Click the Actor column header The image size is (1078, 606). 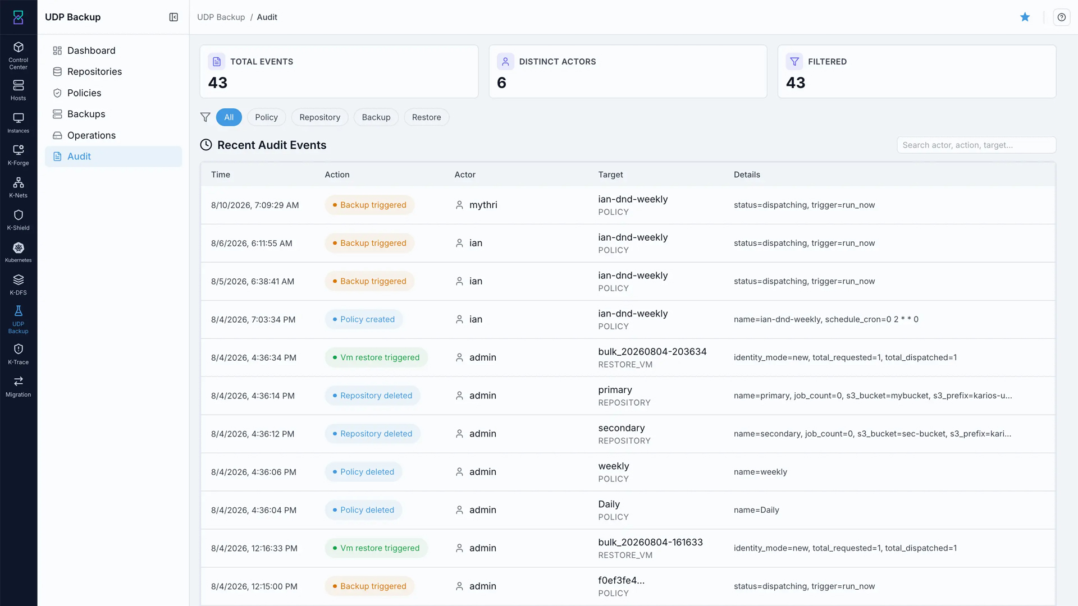465,175
